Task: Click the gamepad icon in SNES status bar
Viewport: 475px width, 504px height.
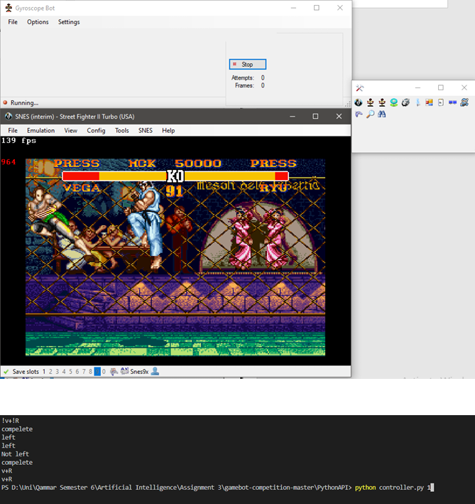Action: 114,372
